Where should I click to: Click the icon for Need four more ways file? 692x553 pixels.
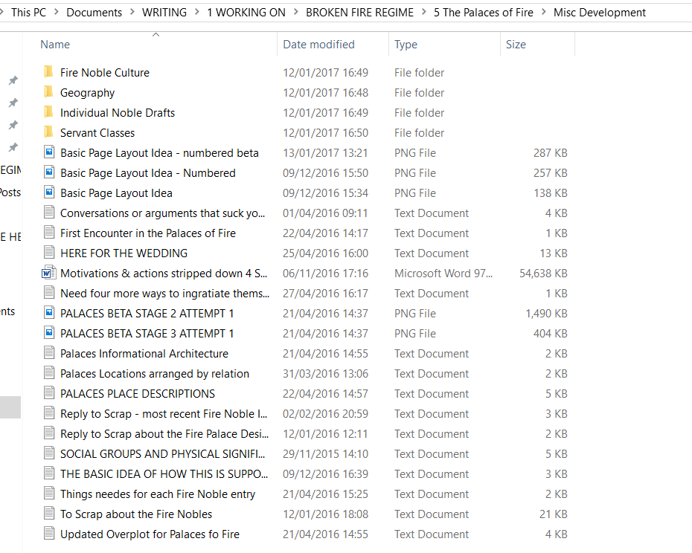tap(49, 293)
